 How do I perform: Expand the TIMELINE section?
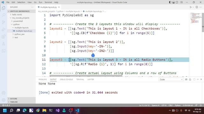click(21, 102)
